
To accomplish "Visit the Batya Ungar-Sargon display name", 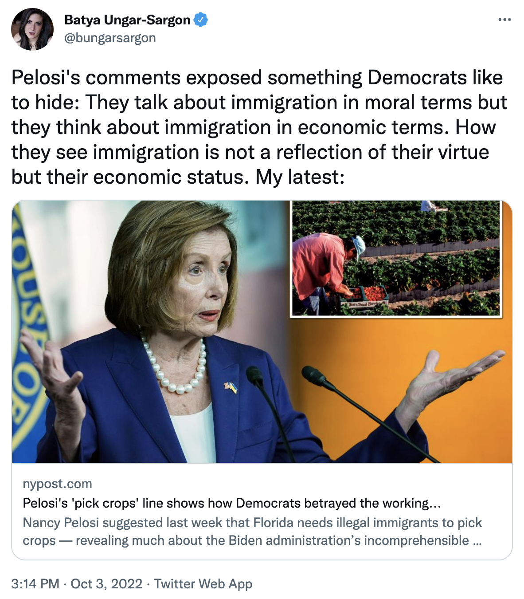I will point(127,20).
